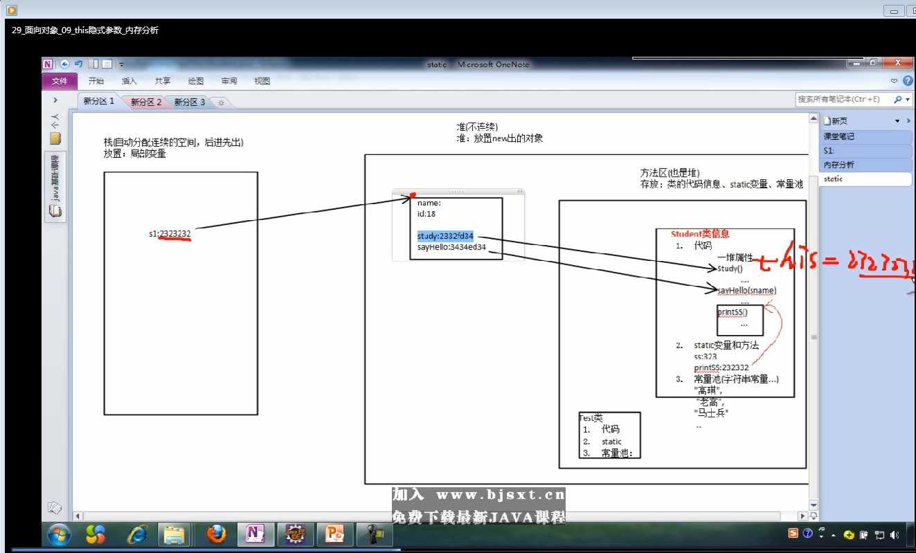Screen dimensions: 916x553
Task: Click the Test类 box heading
Action: click(591, 418)
